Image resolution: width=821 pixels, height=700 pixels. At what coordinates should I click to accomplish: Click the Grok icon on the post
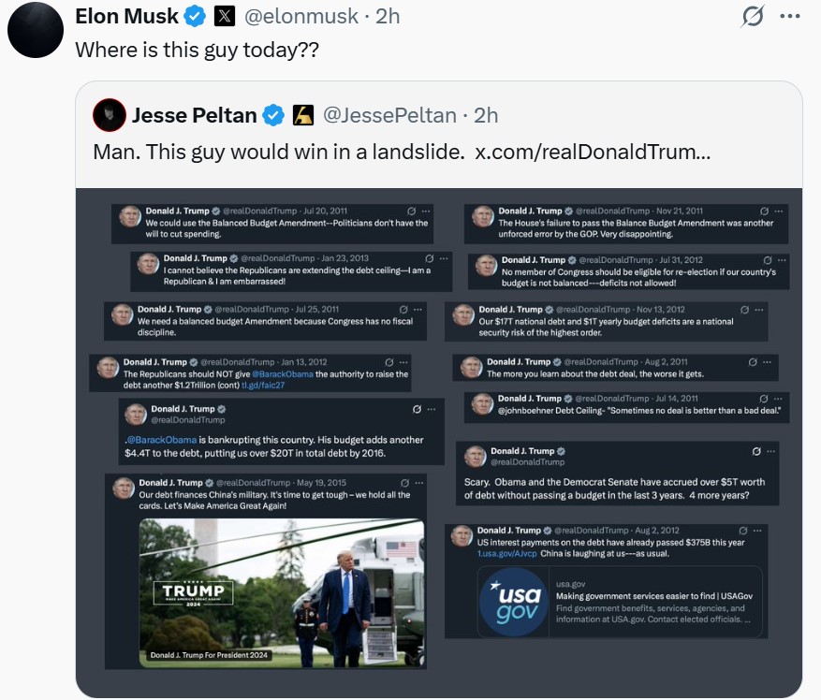(752, 17)
